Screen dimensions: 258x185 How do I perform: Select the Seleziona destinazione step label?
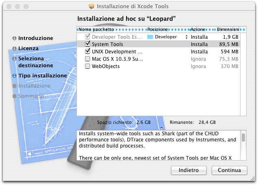(x=36, y=62)
